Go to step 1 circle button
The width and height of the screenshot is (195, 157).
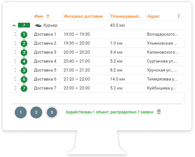tap(21, 112)
